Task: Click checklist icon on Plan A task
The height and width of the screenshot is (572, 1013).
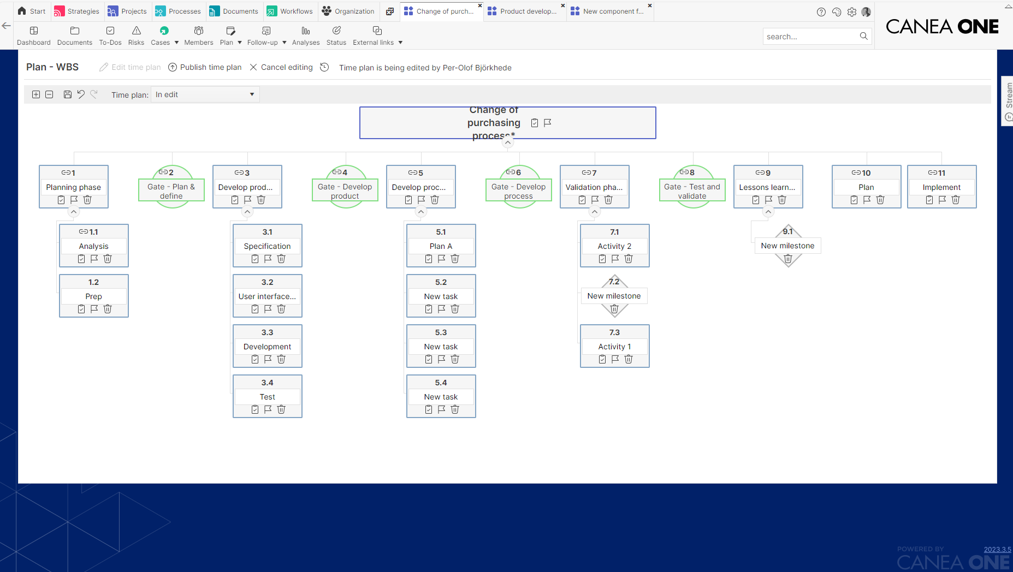Action: point(429,259)
